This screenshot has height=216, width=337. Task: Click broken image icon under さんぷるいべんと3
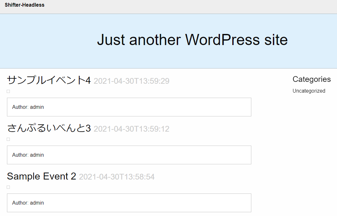[x=8, y=139]
